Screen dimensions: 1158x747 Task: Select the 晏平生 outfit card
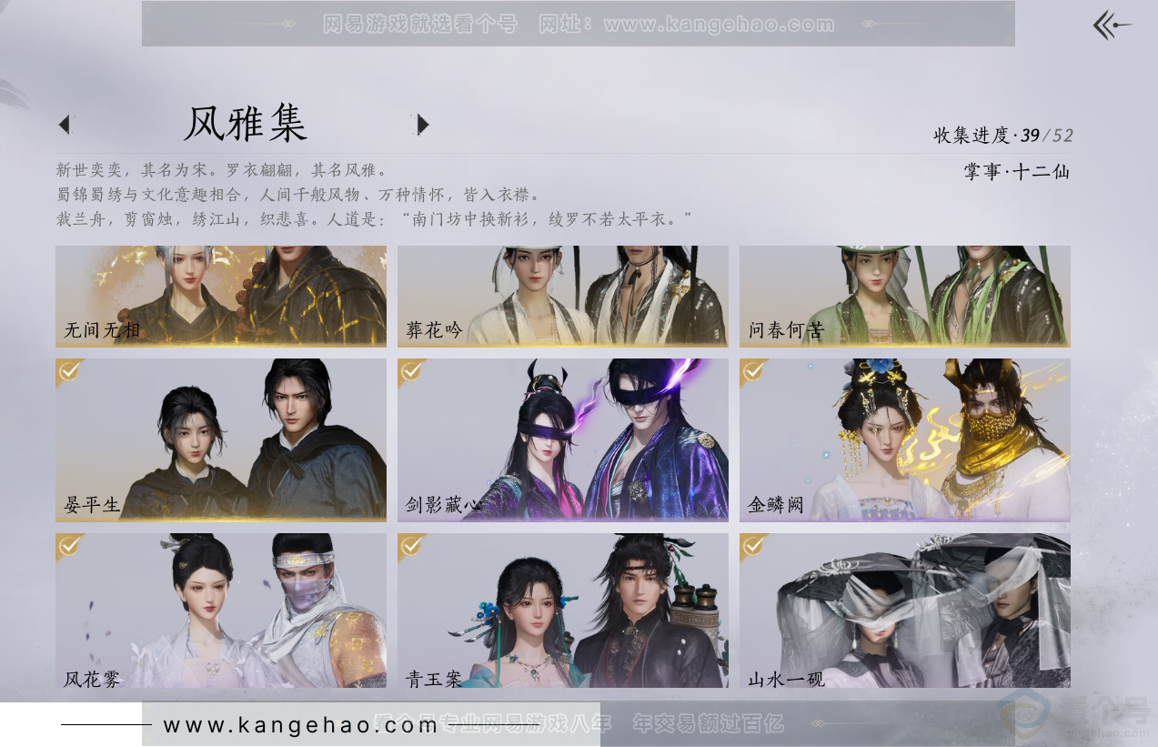(x=221, y=439)
